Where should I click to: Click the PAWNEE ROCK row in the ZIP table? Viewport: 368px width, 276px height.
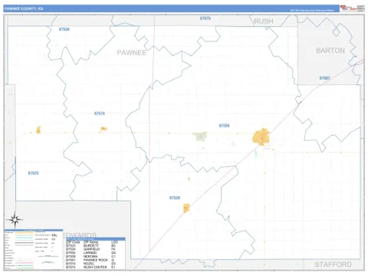(x=96, y=260)
